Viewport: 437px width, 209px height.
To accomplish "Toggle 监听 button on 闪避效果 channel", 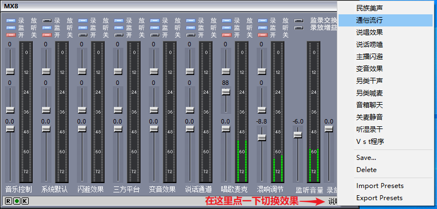I will pyautogui.click(x=83, y=28).
